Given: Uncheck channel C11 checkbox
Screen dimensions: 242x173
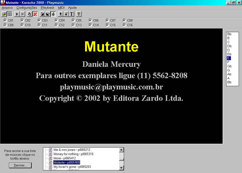Looking at the screenshot, I should click(39, 25).
